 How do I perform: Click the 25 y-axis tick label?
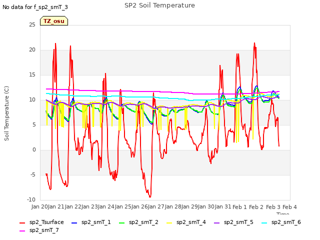(x=32, y=24)
